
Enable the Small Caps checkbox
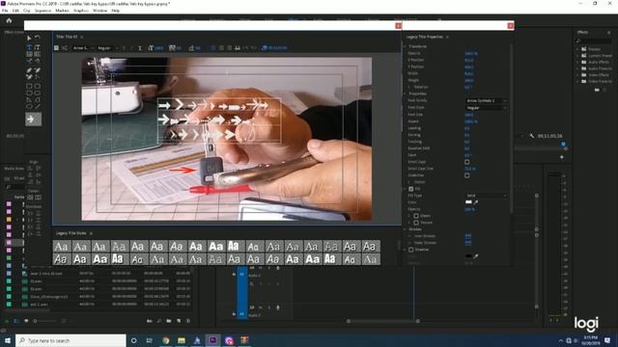[x=467, y=162]
